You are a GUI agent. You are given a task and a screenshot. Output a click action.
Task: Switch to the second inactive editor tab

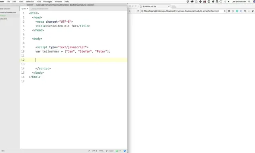tap(40, 9)
